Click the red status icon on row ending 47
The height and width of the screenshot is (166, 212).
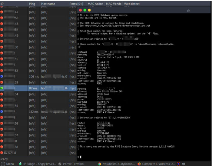(x=2, y=12)
